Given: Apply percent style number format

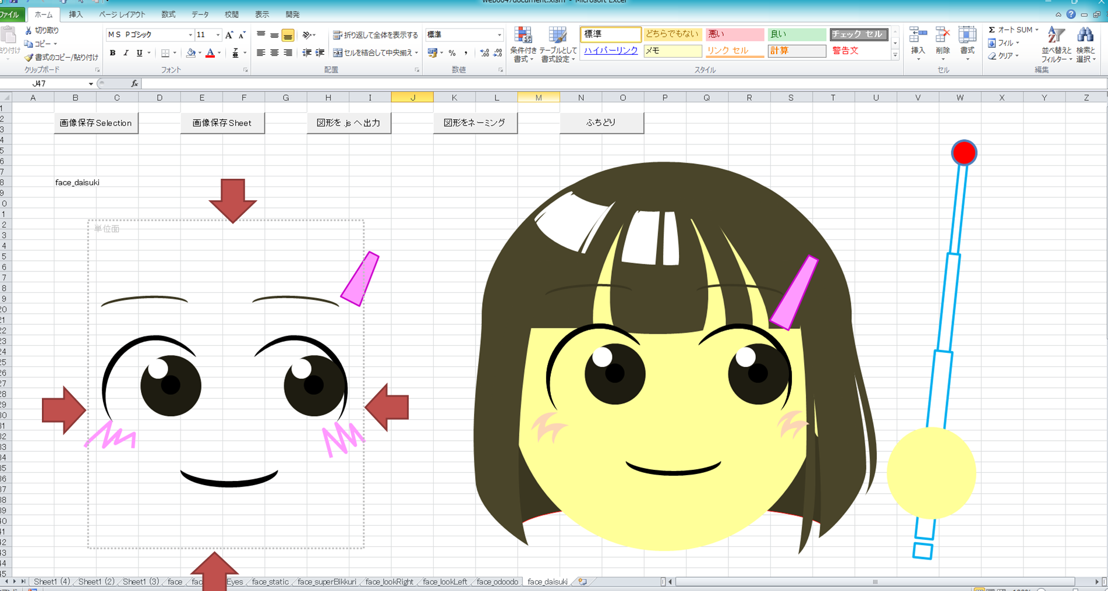Looking at the screenshot, I should coord(452,53).
